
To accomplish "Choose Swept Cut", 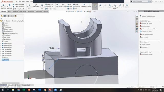I will (49, 5).
